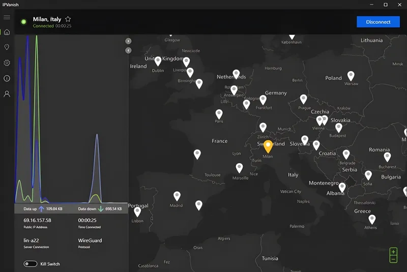Select the Athens server pin

372,220
